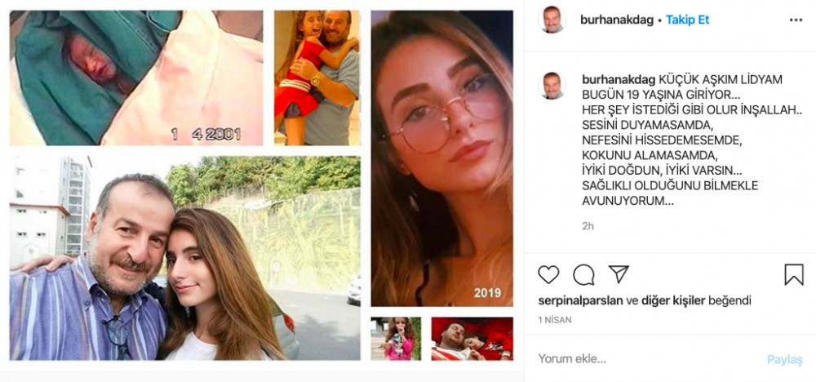
Task: Open burhanakdag username in post header
Action: [617, 20]
